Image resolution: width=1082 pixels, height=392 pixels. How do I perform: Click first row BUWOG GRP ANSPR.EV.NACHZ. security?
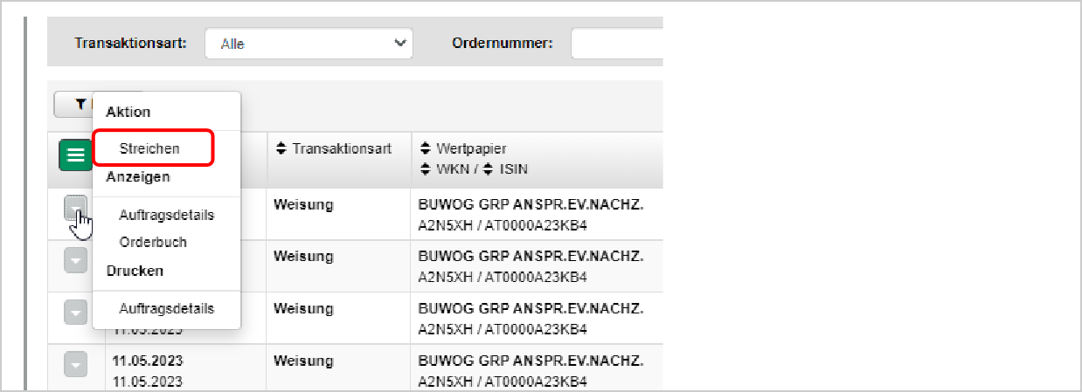(531, 205)
